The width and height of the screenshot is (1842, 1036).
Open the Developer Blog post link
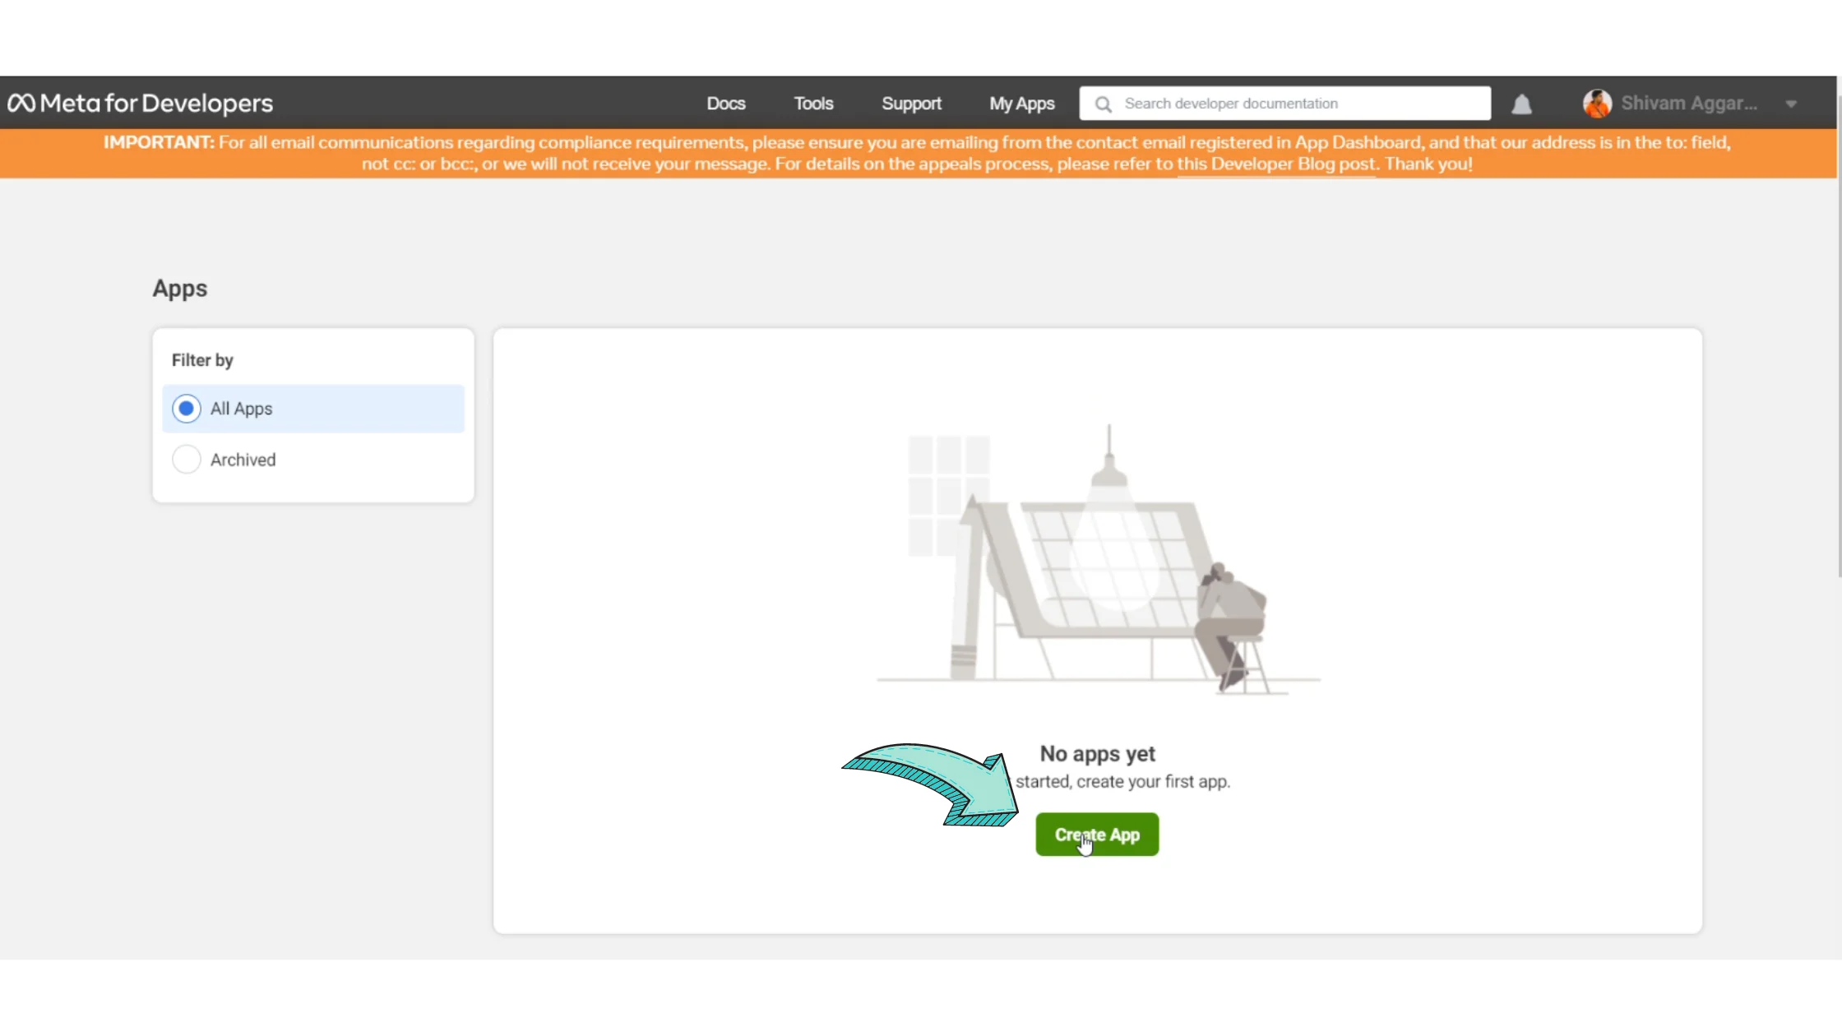coord(1275,164)
